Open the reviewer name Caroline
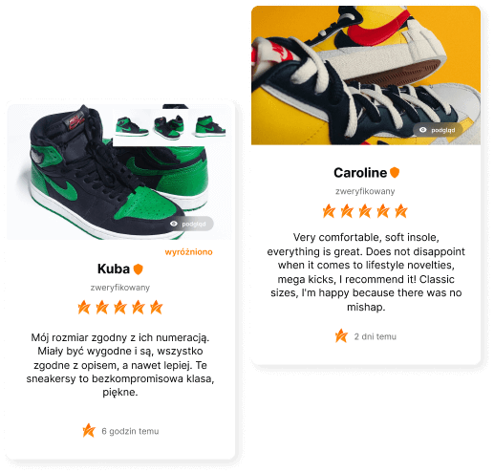Viewport: 494px width, 473px height. [360, 173]
